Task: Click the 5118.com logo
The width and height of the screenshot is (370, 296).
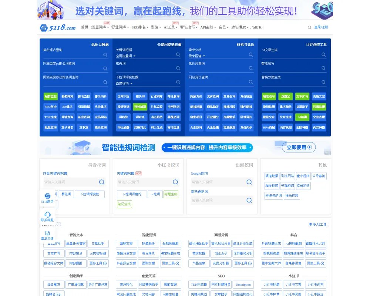Action: tap(58, 28)
